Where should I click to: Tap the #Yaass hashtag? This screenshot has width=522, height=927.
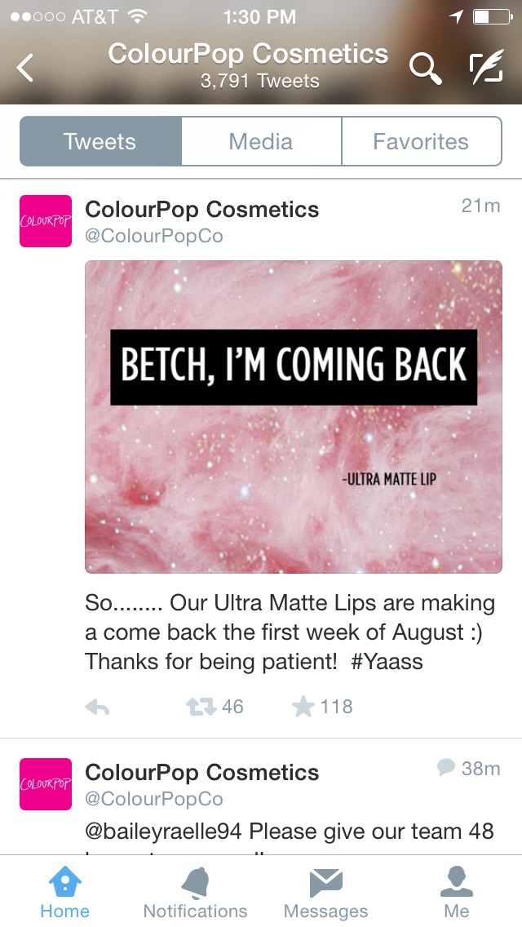pos(387,661)
